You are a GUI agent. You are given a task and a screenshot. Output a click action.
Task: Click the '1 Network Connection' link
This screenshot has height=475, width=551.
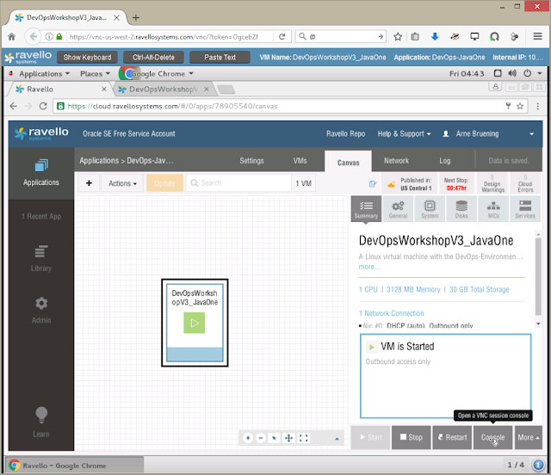tap(391, 313)
